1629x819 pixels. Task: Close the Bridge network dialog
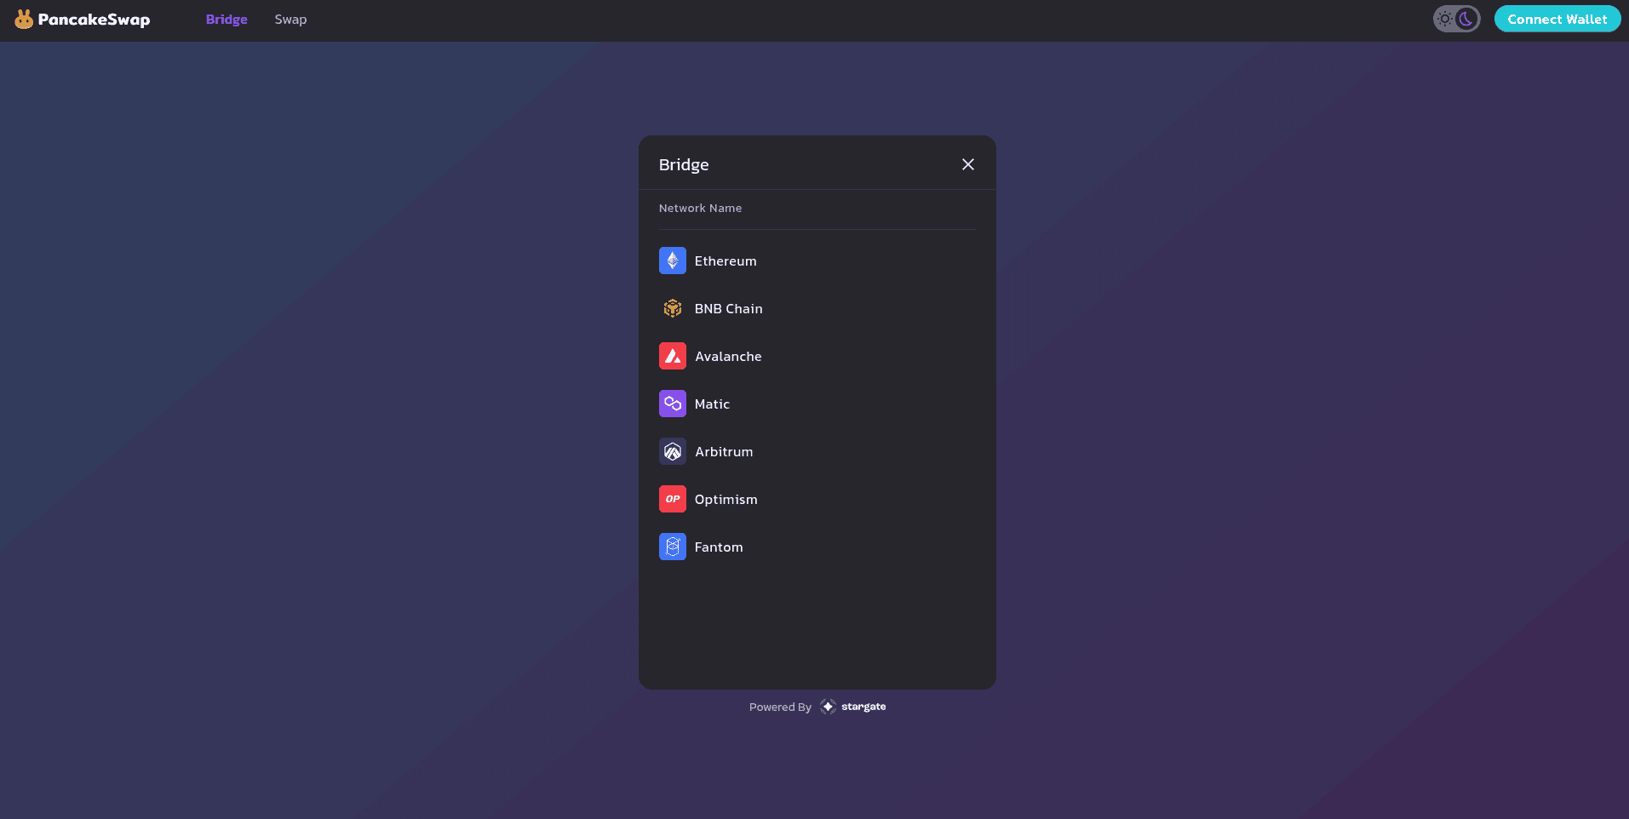point(968,164)
